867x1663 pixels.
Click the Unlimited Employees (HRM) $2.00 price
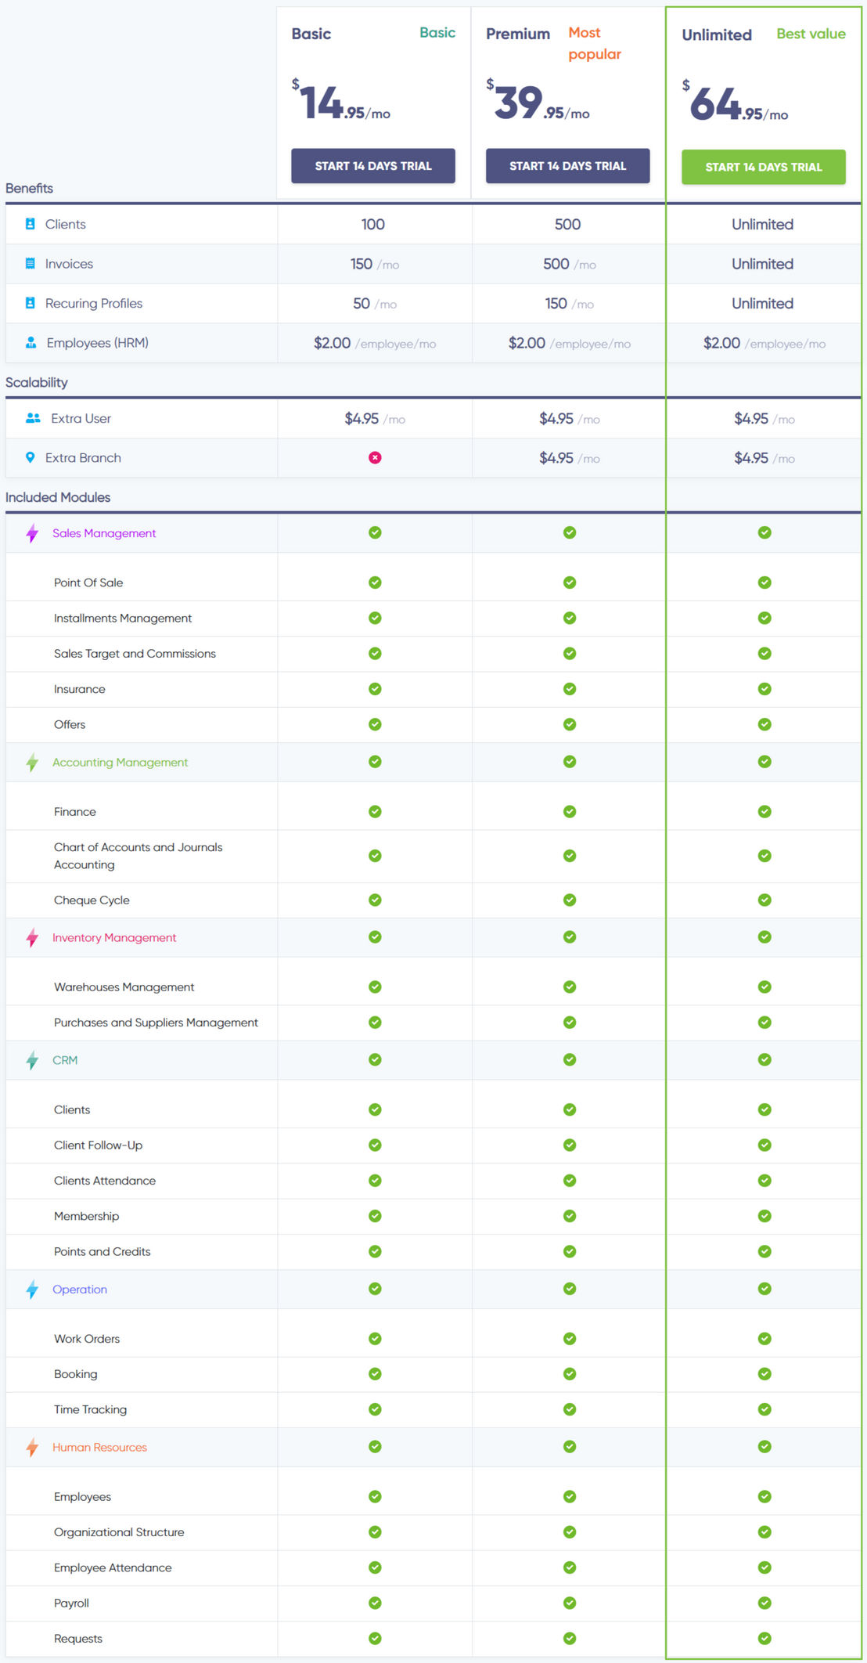(x=721, y=343)
